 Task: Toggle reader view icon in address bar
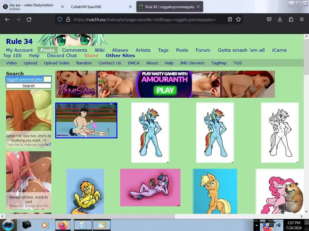click(x=230, y=19)
